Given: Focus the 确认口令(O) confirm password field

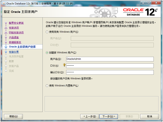Looking at the screenshot, I should click(110, 72).
